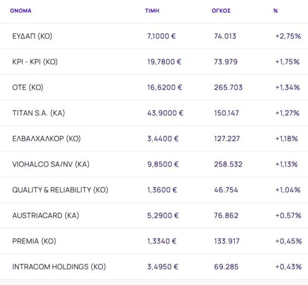Select INTRACOM HOLDINGS (ΚΟ) stock
This screenshot has height=285, width=308.
click(59, 267)
